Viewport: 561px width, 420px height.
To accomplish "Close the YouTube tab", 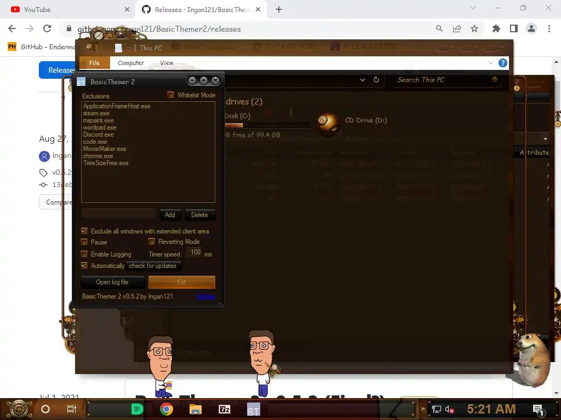I will click(x=127, y=10).
